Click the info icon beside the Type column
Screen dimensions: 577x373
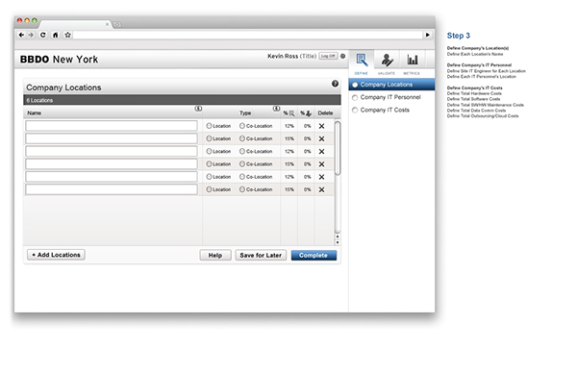tap(276, 109)
